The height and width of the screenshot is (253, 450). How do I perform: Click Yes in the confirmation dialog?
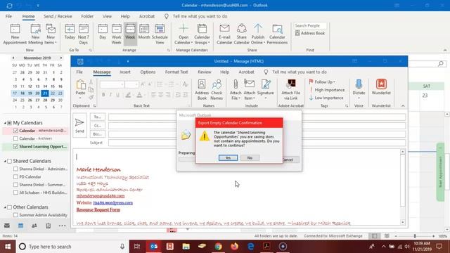coord(228,157)
